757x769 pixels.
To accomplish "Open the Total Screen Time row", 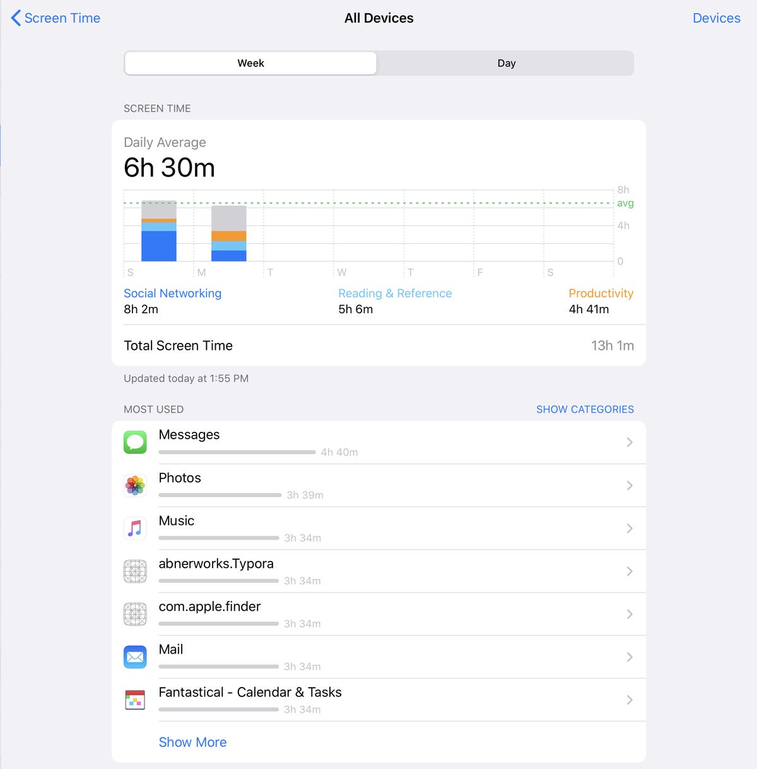I will point(378,345).
